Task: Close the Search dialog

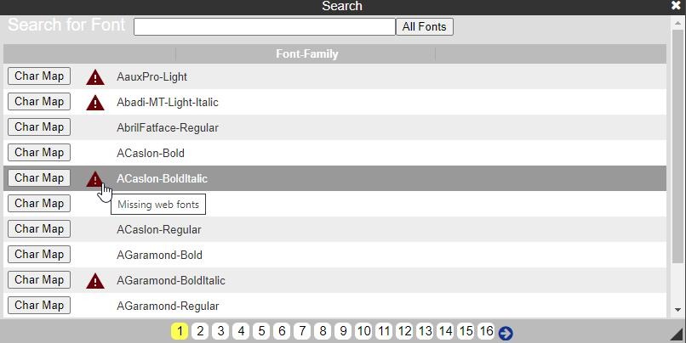Action: click(x=676, y=6)
